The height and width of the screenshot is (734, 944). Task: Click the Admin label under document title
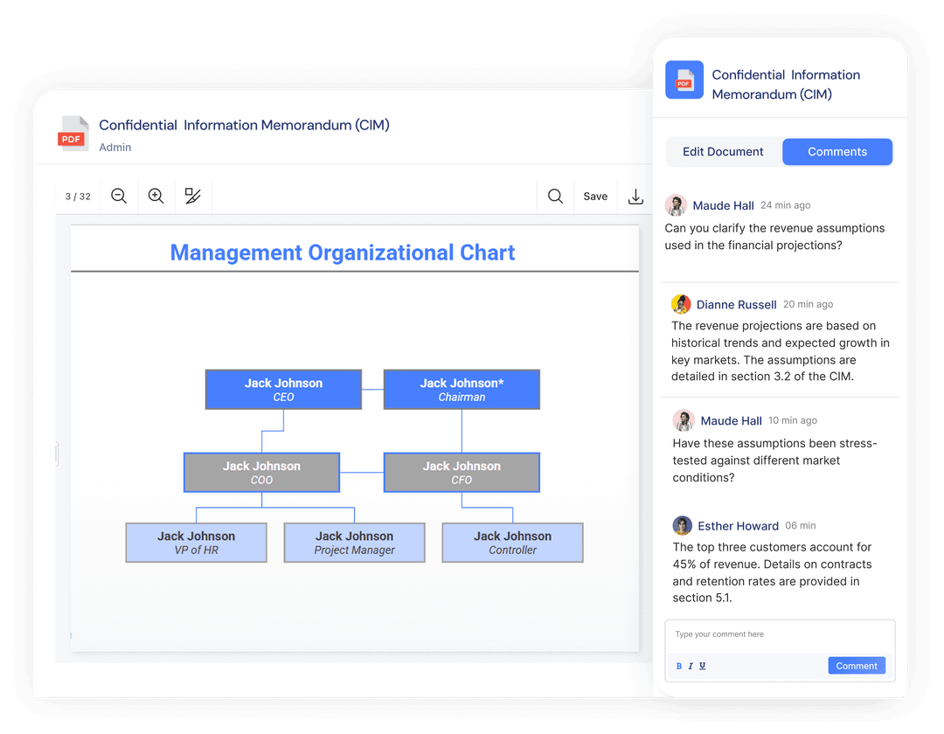coord(115,148)
